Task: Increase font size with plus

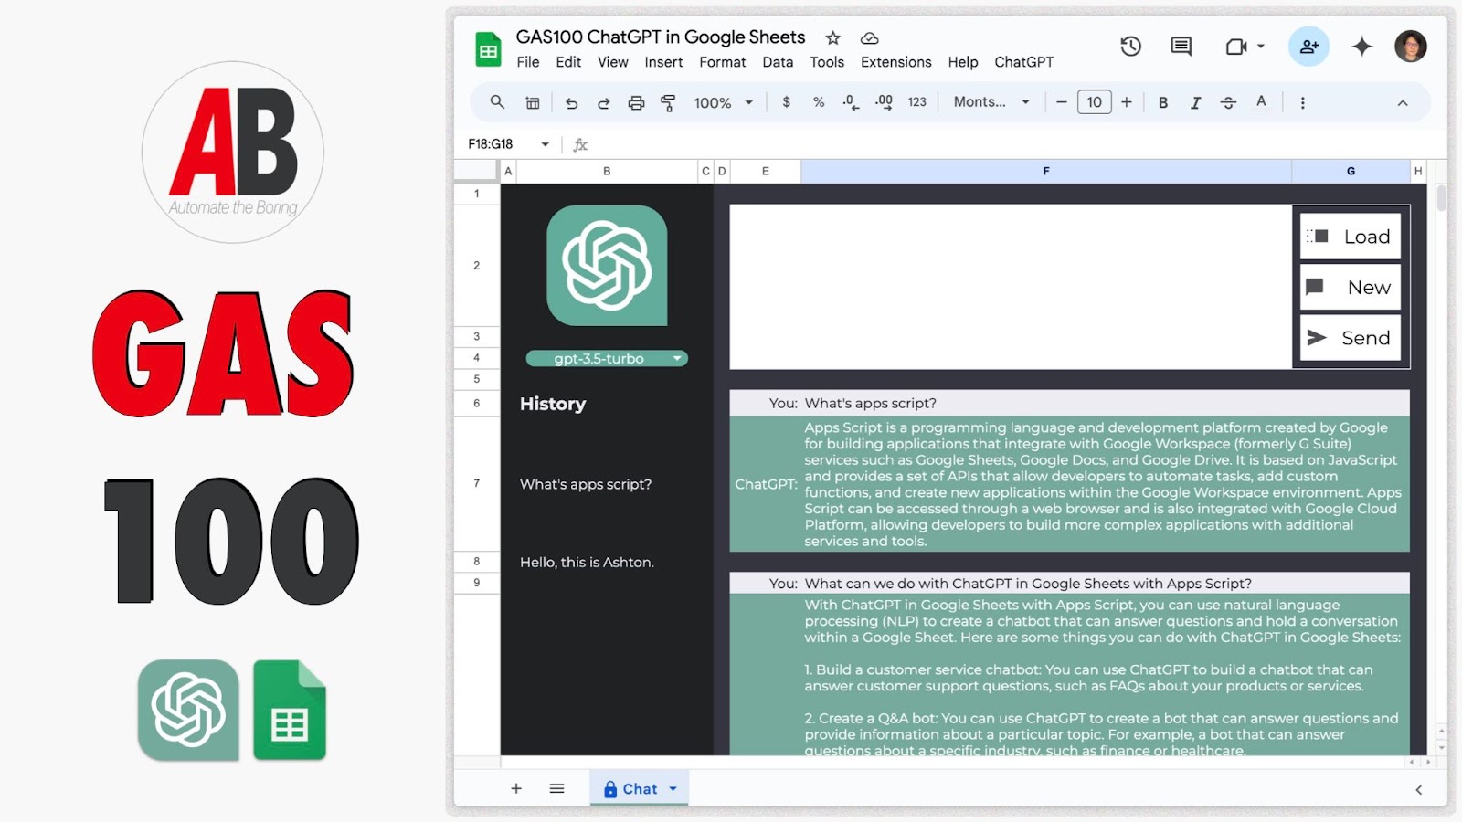Action: [x=1127, y=102]
